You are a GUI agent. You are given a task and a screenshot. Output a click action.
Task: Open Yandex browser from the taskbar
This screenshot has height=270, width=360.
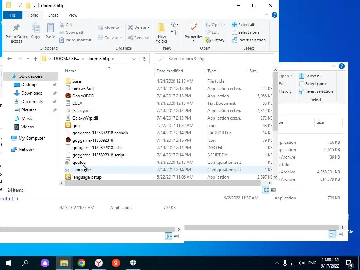pyautogui.click(x=99, y=263)
